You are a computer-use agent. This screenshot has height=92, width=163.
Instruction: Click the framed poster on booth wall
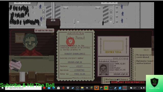pos(20,38)
